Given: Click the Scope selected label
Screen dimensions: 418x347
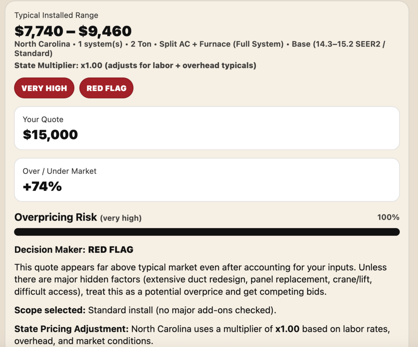Looking at the screenshot, I should 50,310.
